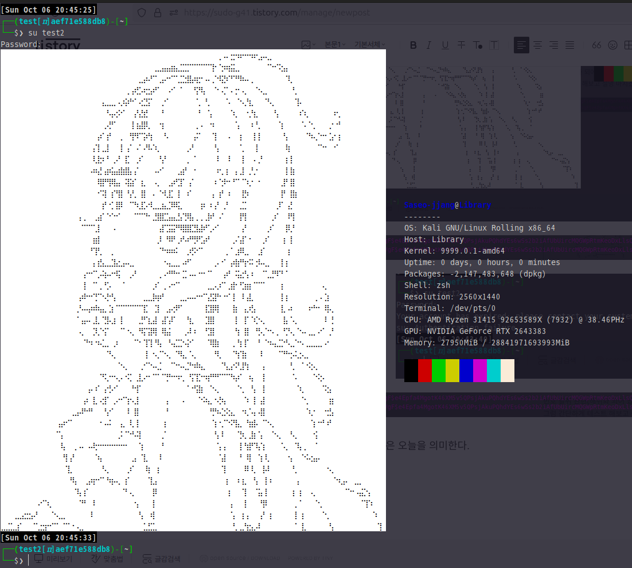Click the 글감검색 button in the bottom bar
The image size is (632, 568).
[x=162, y=559]
